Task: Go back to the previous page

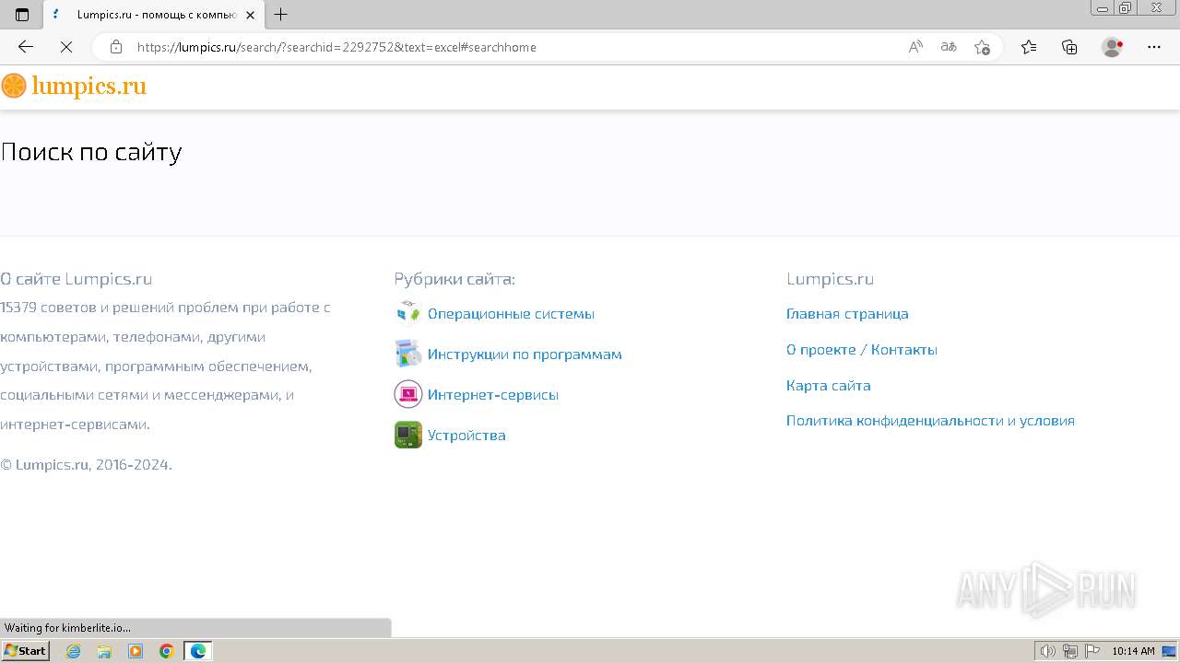Action: click(26, 47)
